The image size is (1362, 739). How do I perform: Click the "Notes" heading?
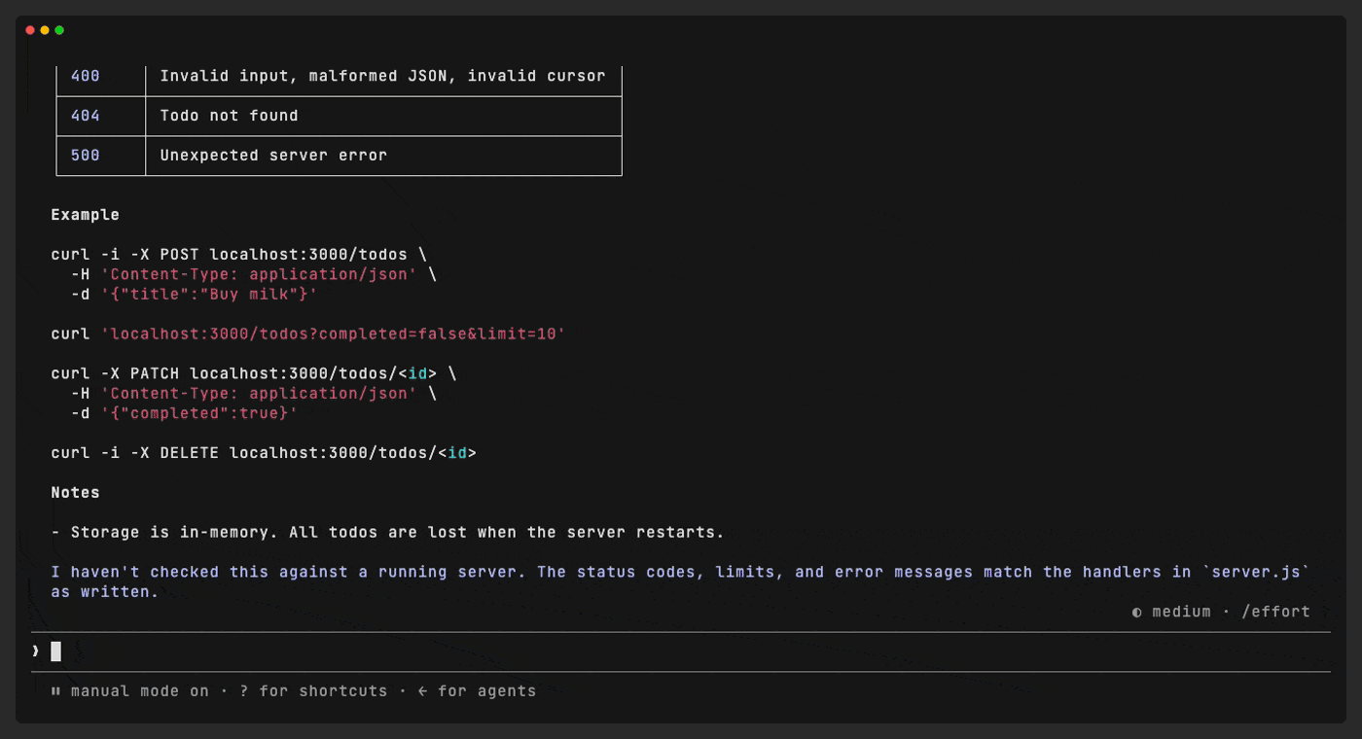[76, 493]
